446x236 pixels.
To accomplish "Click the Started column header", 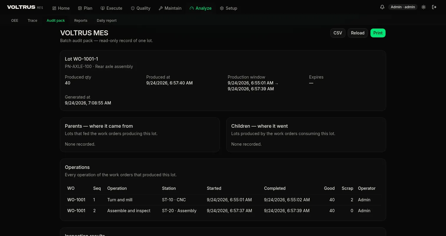I will (x=214, y=188).
